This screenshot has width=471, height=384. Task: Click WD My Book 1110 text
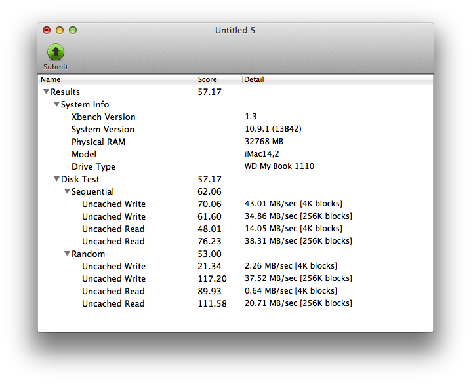click(279, 166)
